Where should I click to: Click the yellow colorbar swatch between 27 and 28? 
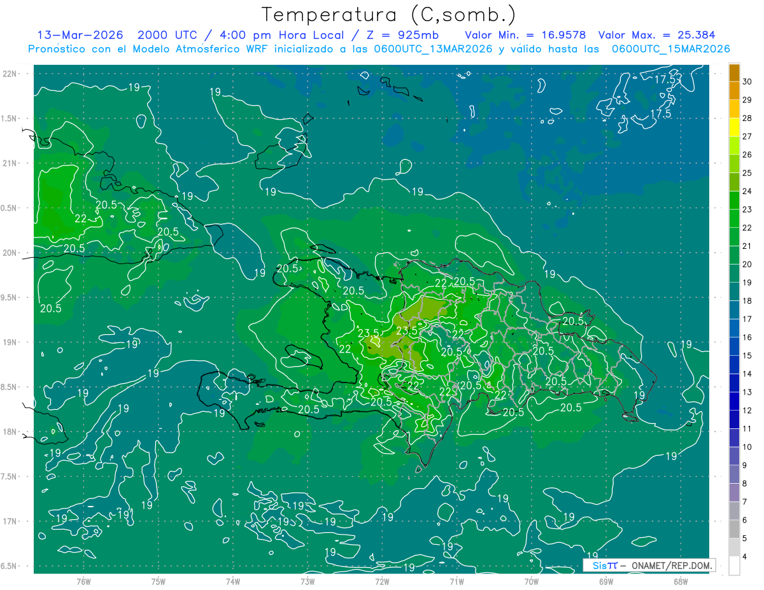point(734,127)
